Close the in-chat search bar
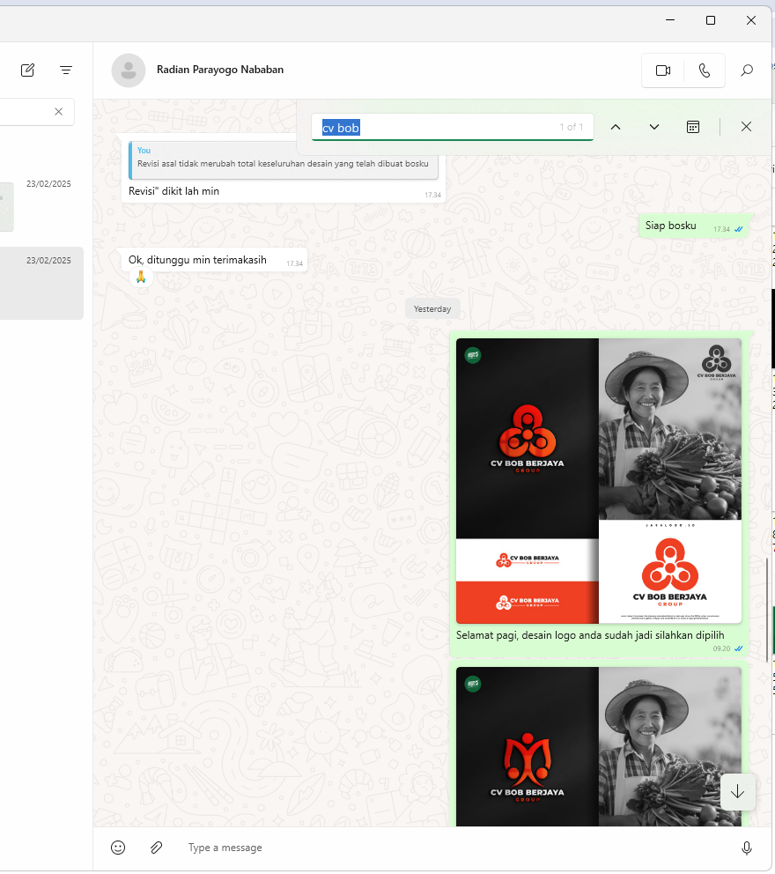This screenshot has width=775, height=874. [x=746, y=127]
